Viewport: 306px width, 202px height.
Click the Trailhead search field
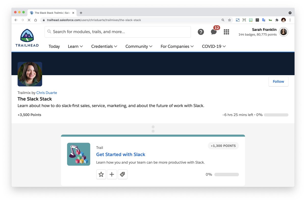pyautogui.click(x=118, y=32)
